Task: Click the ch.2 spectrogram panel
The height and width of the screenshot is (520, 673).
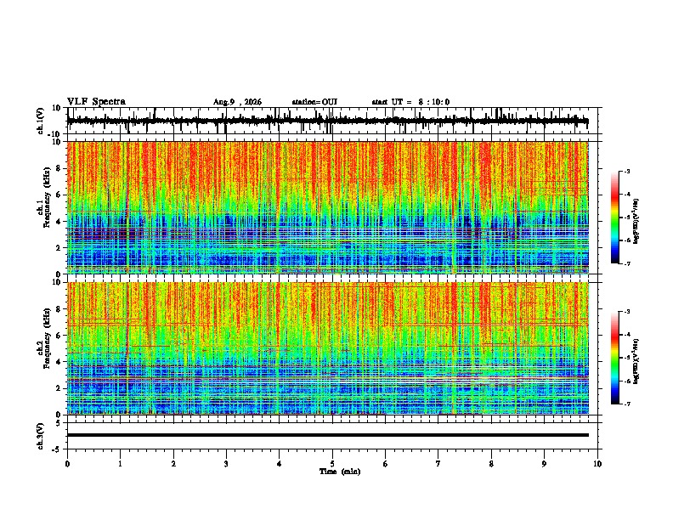Action: coord(328,348)
